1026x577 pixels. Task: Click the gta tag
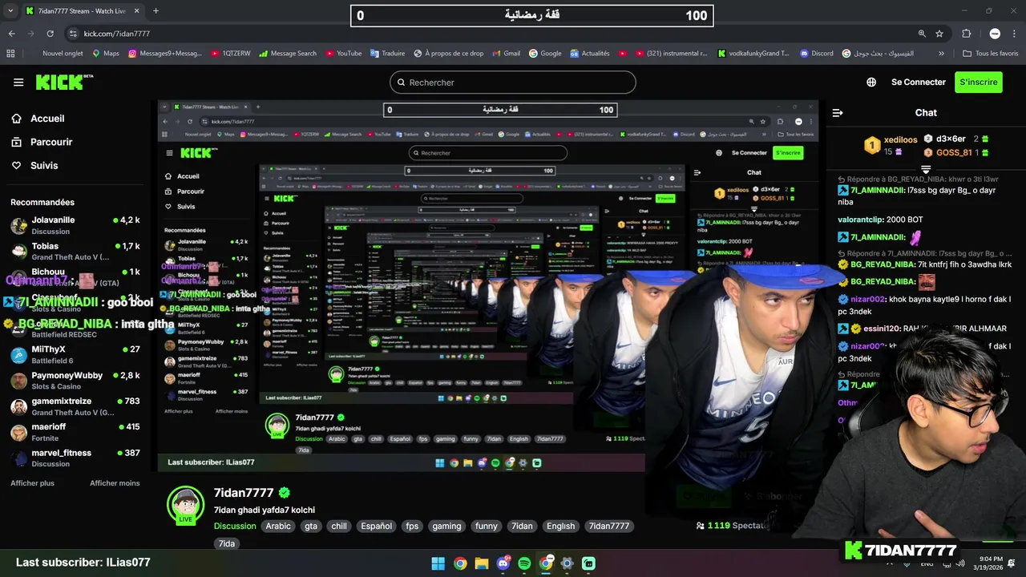pyautogui.click(x=311, y=527)
